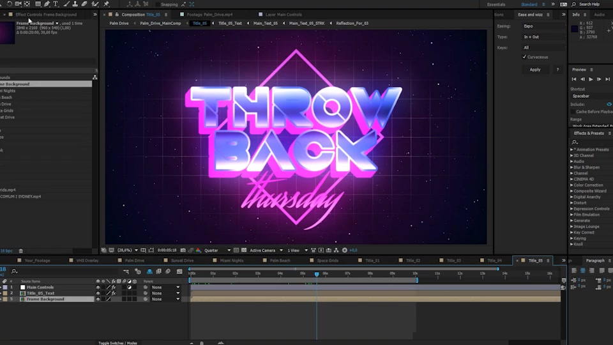Screen dimensions: 613x345
Task: Open the Easing dropdown set to Expo
Action: (x=543, y=26)
